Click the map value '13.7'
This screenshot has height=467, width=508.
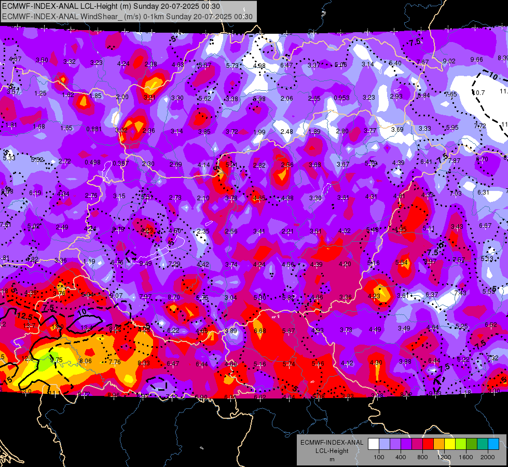29,325
